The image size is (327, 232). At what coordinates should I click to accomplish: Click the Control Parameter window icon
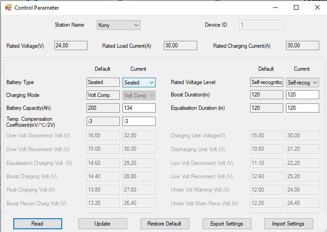coord(8,8)
